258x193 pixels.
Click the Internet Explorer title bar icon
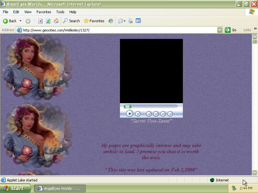(x=3, y=4)
